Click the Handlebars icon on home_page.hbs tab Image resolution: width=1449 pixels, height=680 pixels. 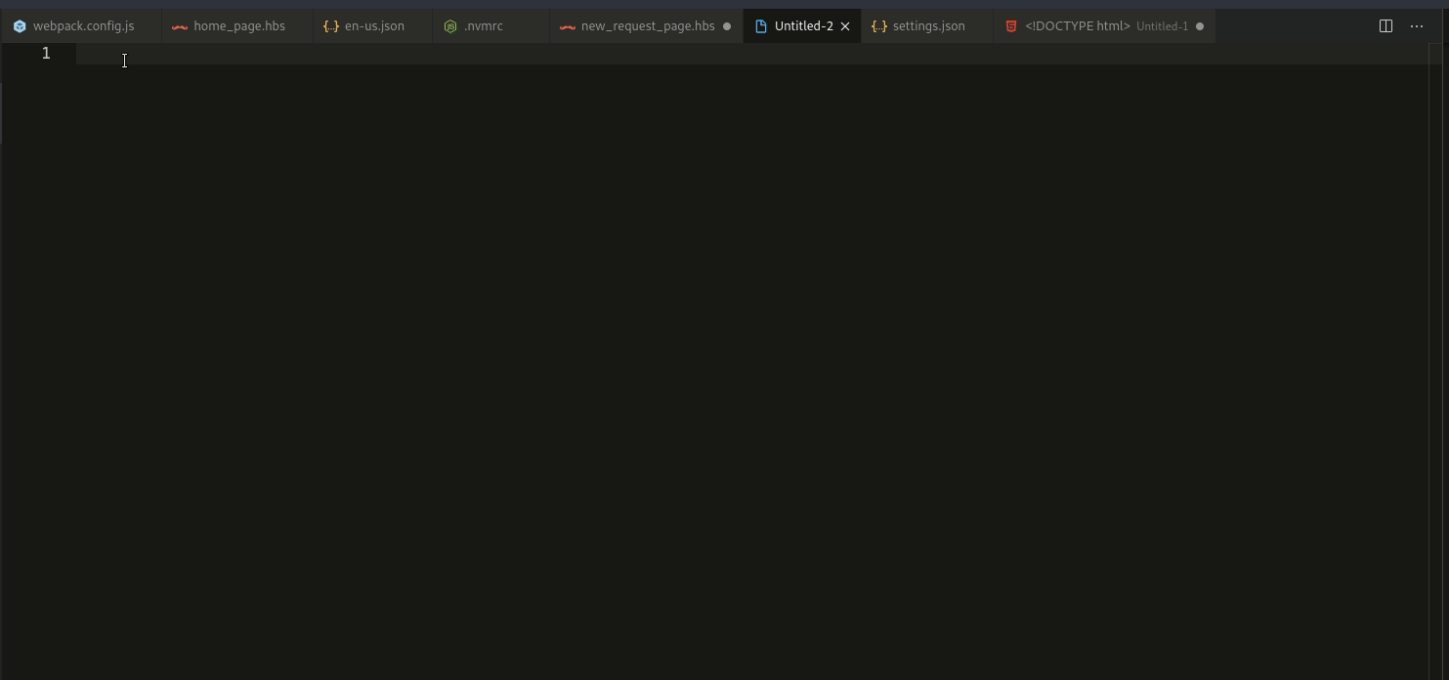[179, 26]
